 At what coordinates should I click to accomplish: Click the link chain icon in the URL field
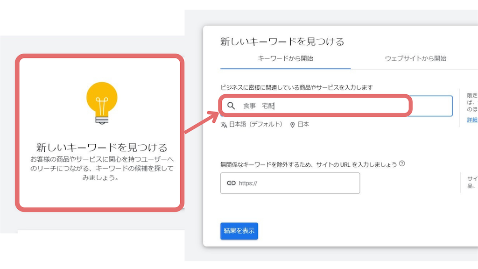(x=231, y=183)
